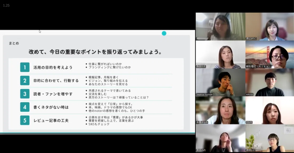This screenshot has height=153, width=294.
Task: Click the bullet 共感されるテーマで書いてみる
Action: click(x=110, y=91)
